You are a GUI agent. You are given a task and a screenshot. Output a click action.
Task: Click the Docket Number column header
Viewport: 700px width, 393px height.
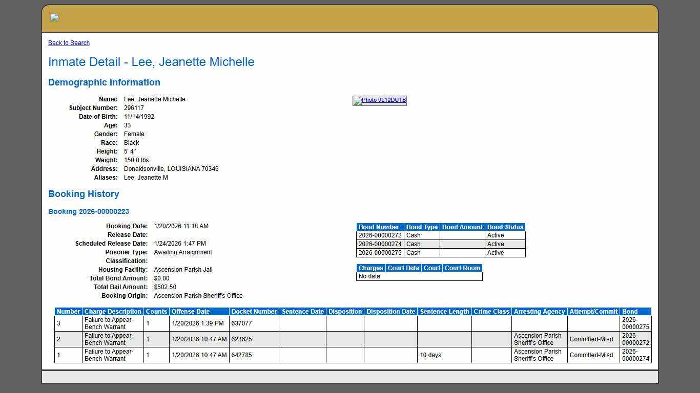pyautogui.click(x=254, y=312)
